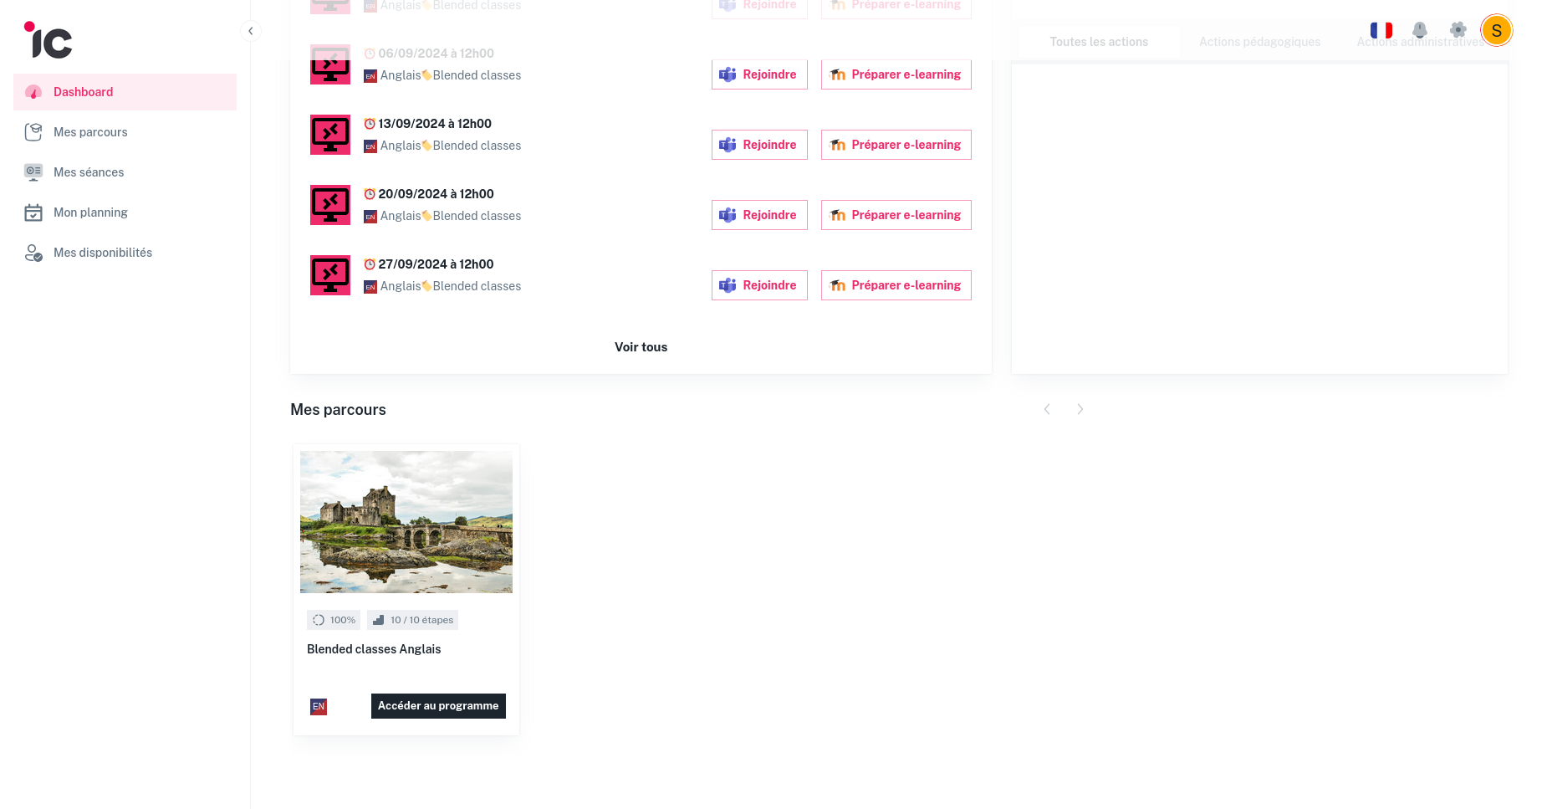Click the 100% progress badge
The width and height of the screenshot is (1547, 809).
(333, 620)
